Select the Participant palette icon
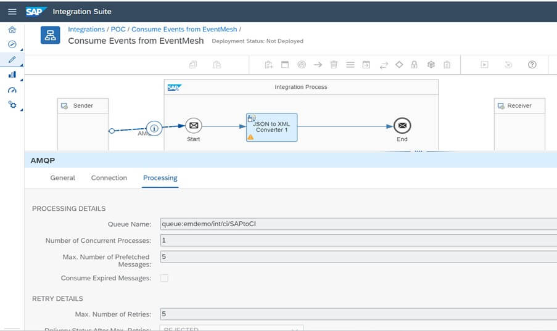Viewport: 557px width, 331px height. tap(268, 65)
